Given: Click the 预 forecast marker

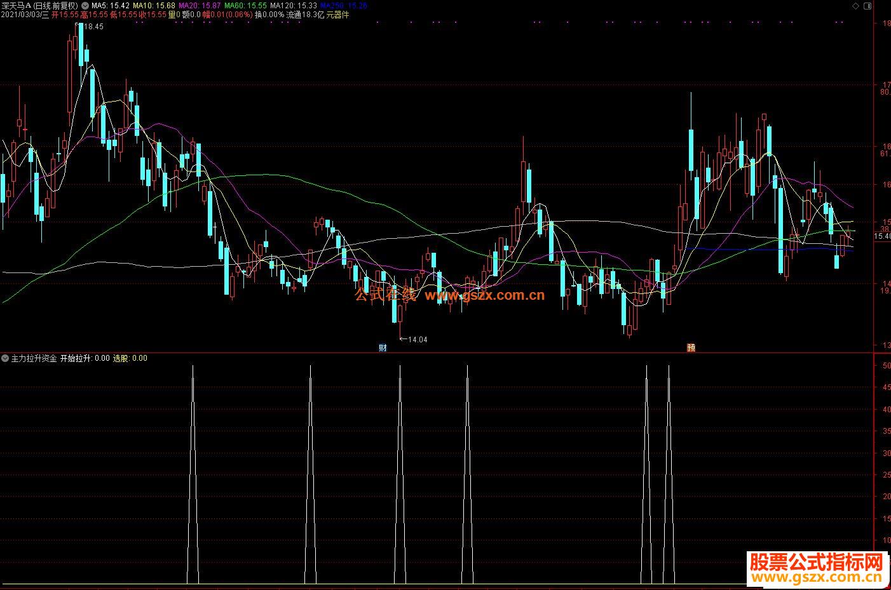Looking at the screenshot, I should [x=691, y=347].
